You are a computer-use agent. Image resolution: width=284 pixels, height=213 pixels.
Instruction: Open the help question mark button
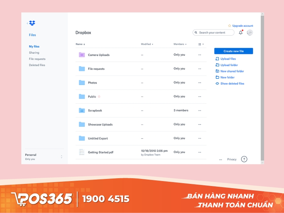(244, 159)
